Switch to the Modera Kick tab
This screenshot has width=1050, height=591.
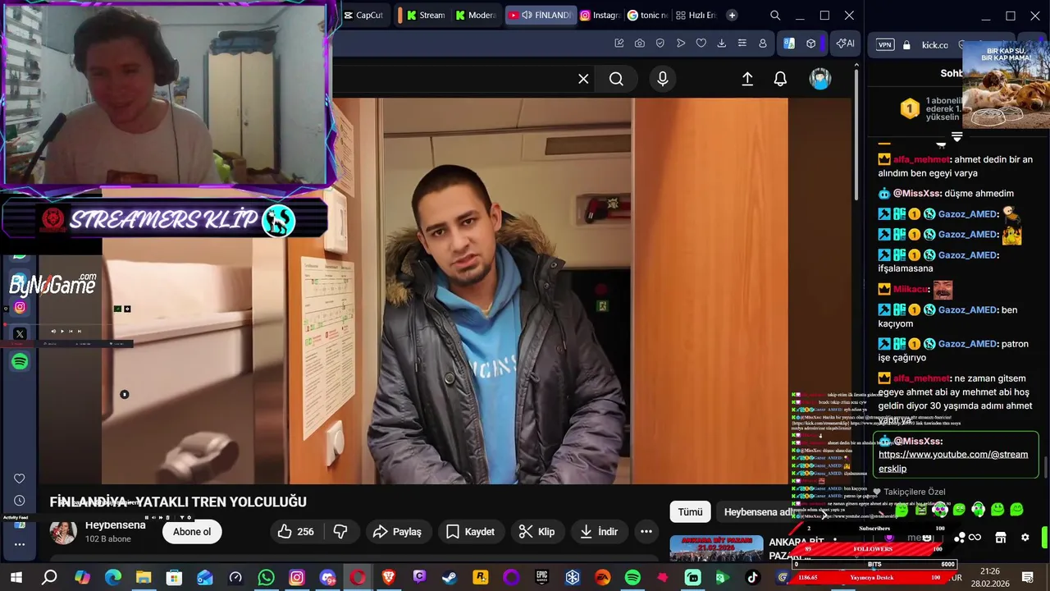(476, 15)
